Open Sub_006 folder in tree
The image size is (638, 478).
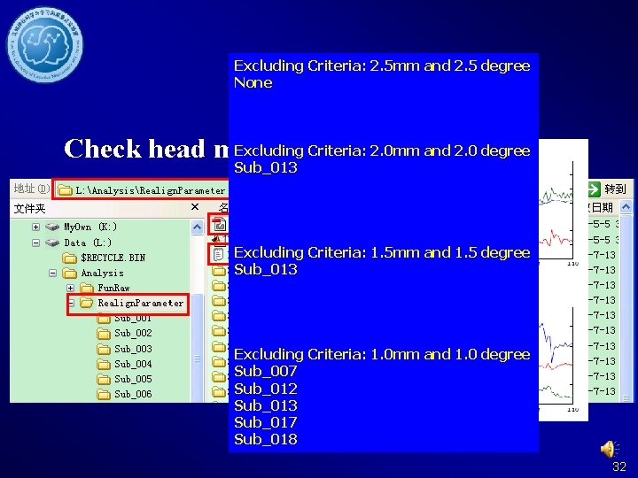(x=133, y=394)
